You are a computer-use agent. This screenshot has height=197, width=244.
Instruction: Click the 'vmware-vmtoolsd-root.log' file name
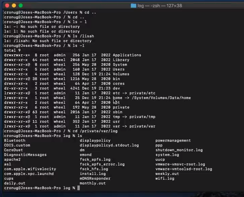184,169
